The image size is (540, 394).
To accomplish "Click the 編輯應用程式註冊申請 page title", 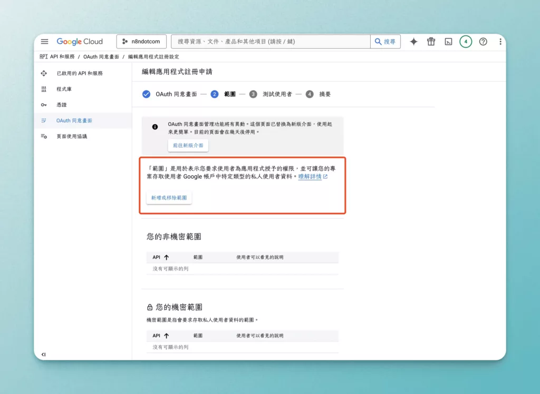I will pyautogui.click(x=177, y=72).
